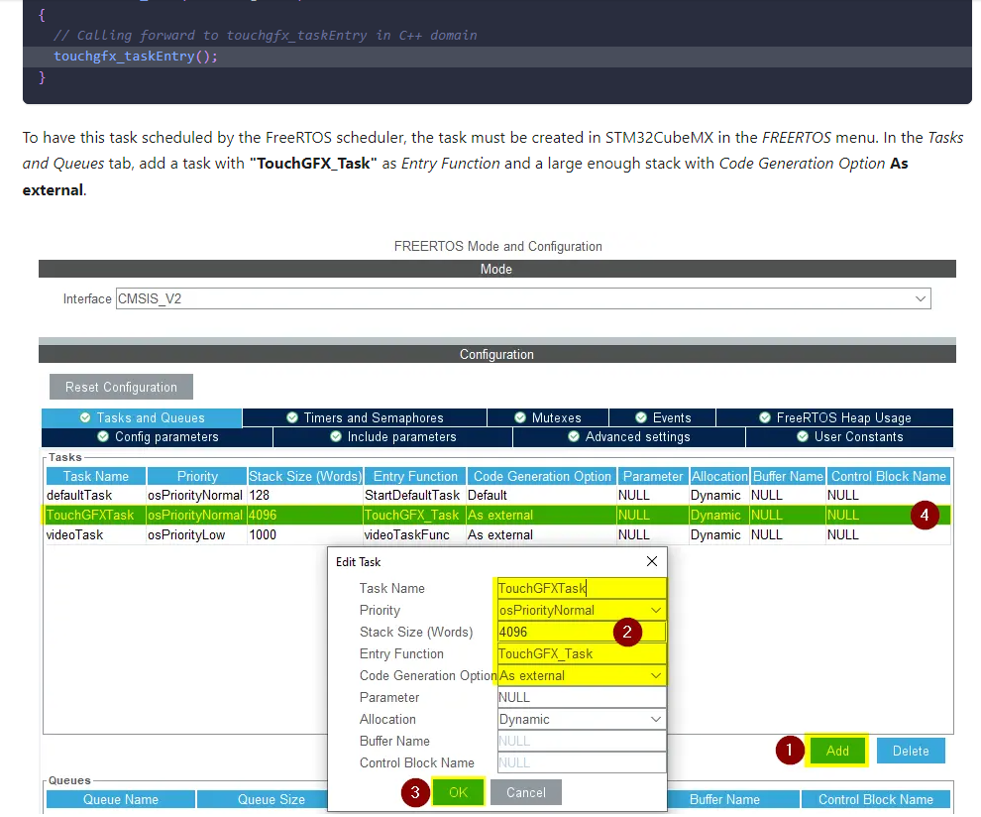Image resolution: width=981 pixels, height=817 pixels.
Task: Click the Add task button
Action: coord(837,751)
